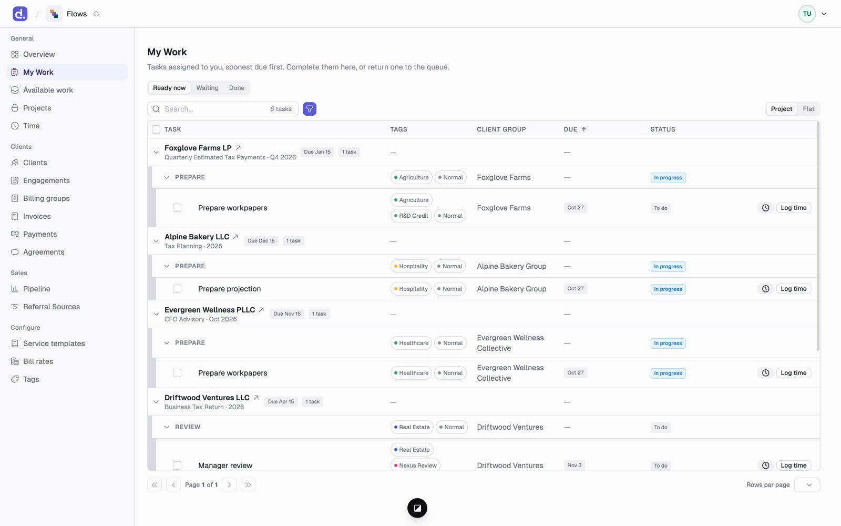Viewport: 841px width, 526px height.
Task: Collapse the REVIEW stage group
Action: point(167,427)
